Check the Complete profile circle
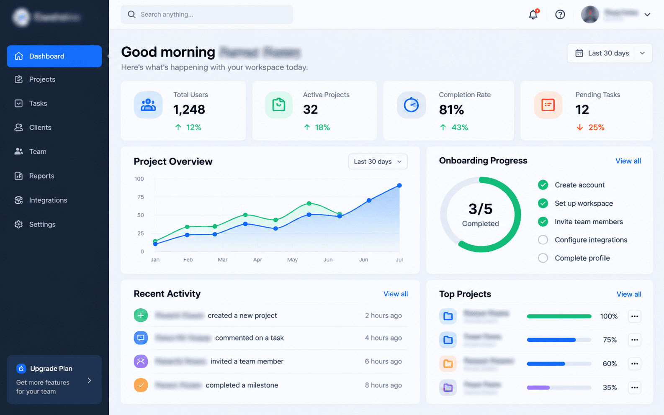Screen dimensions: 664x415 pos(543,258)
